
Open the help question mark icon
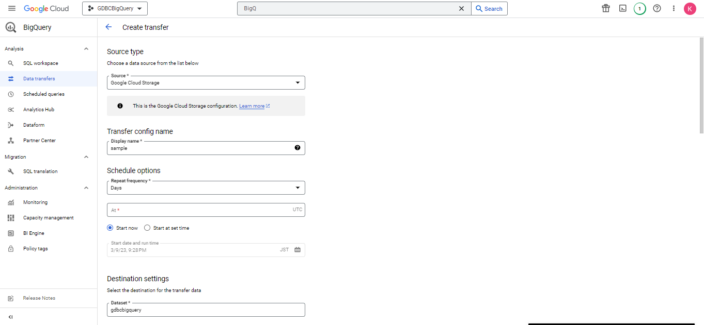[x=657, y=9]
